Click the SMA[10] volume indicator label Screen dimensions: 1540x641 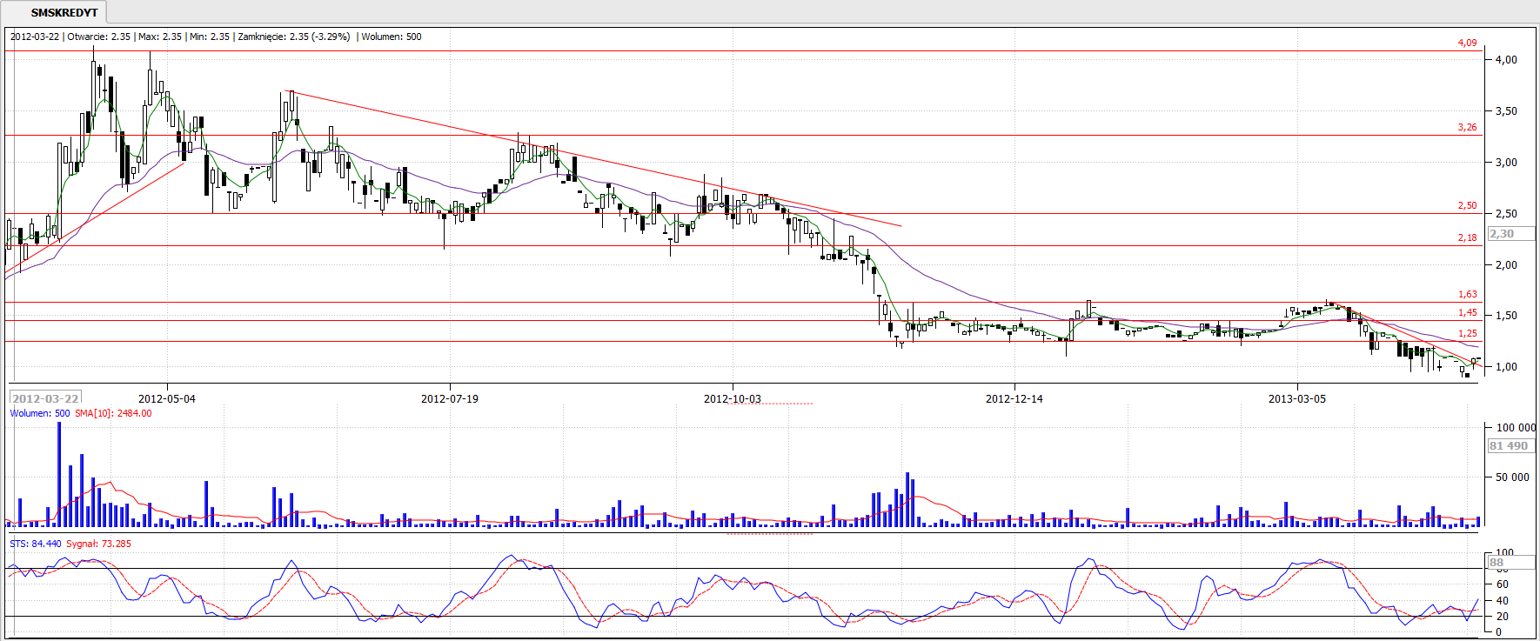[x=113, y=413]
